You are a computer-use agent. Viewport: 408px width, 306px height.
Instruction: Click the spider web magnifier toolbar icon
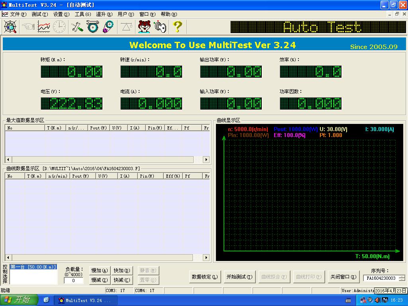tap(10, 27)
